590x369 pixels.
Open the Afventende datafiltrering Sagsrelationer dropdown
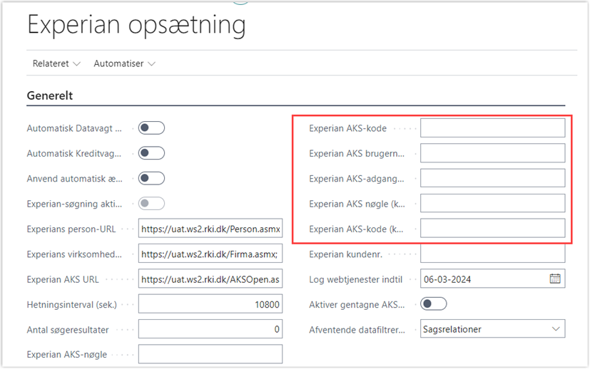coord(492,329)
